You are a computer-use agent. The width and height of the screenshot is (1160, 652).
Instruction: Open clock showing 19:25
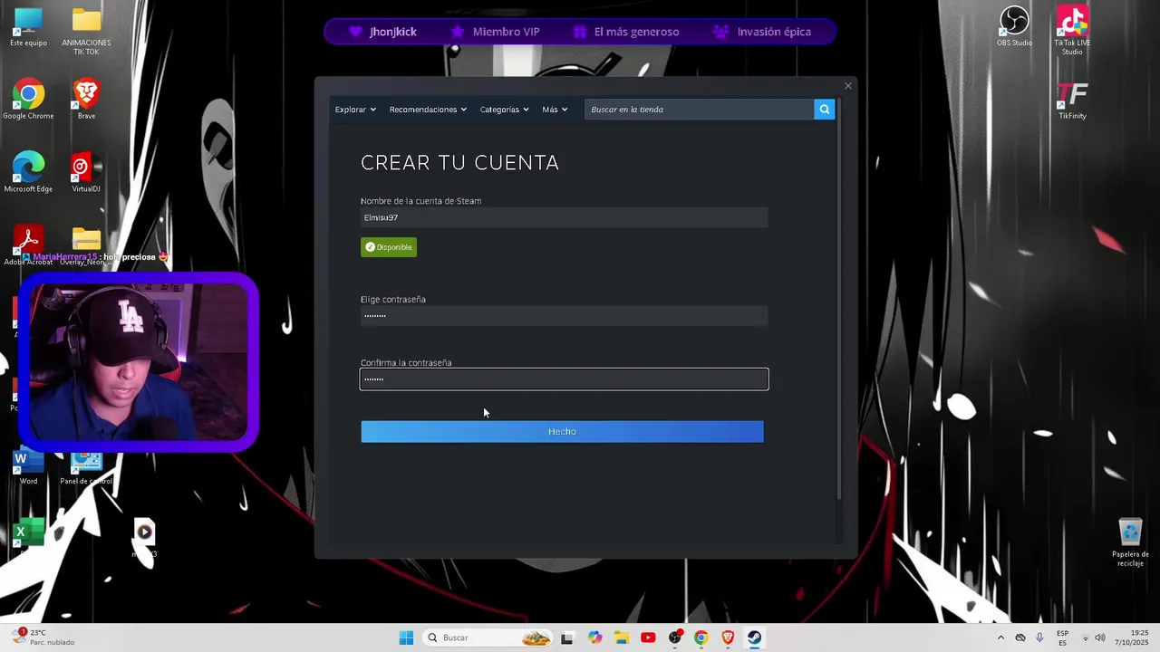point(1132,638)
